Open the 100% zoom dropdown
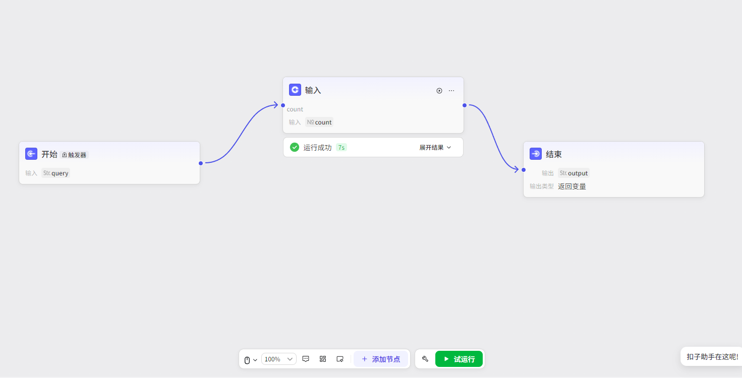Viewport: 742px width, 378px height. (x=279, y=359)
